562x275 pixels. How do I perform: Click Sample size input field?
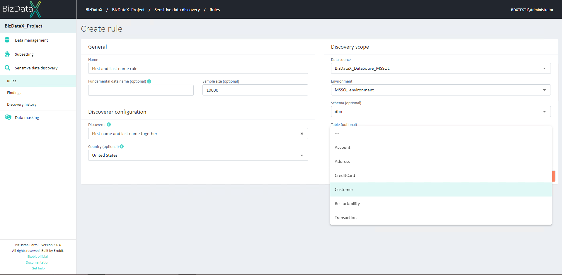coord(255,90)
